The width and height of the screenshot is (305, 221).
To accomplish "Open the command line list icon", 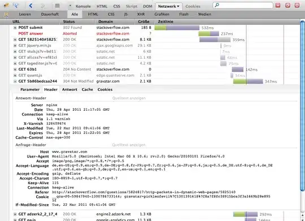I will pos(57,6).
